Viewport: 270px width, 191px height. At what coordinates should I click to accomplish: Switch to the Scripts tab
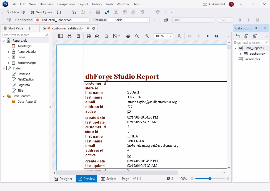tap(109, 179)
